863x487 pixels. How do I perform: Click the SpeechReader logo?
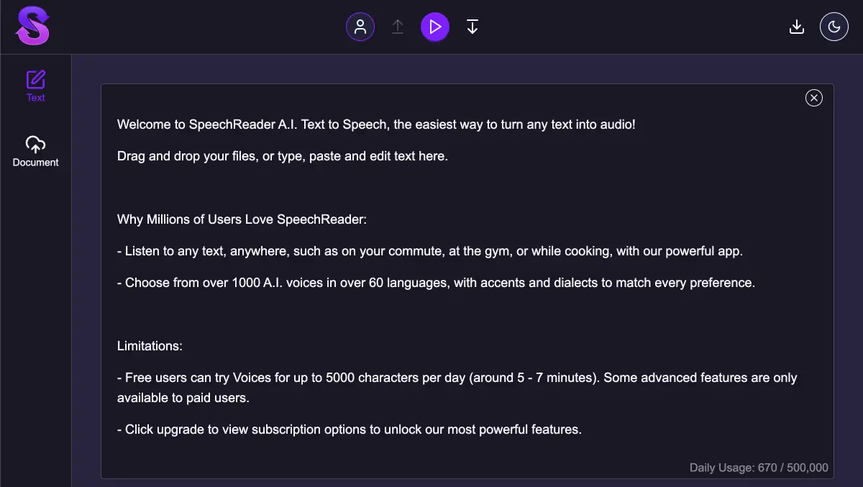(32, 26)
